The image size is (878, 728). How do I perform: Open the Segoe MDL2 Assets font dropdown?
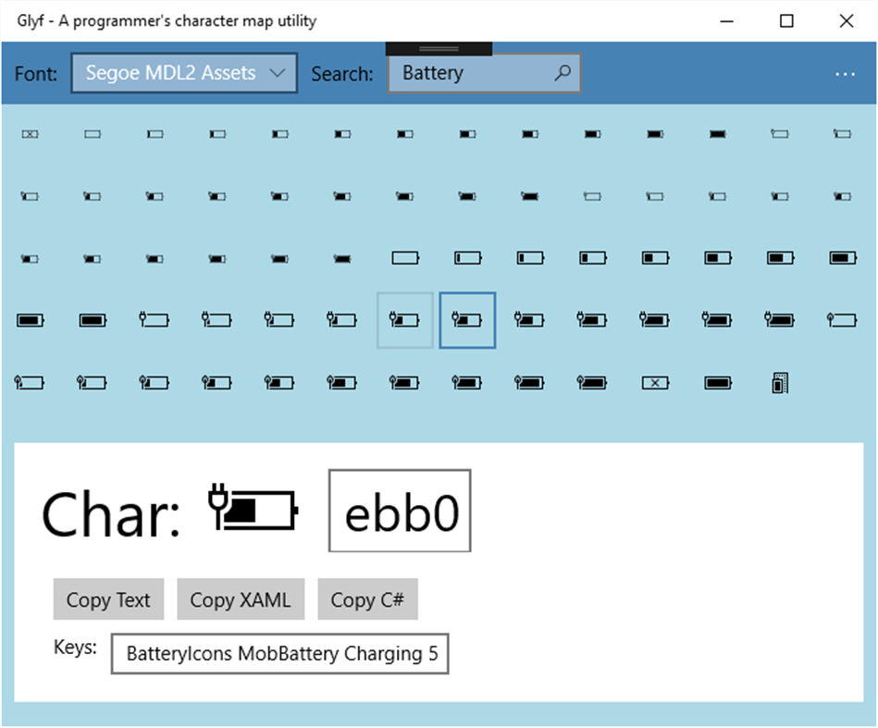[184, 73]
